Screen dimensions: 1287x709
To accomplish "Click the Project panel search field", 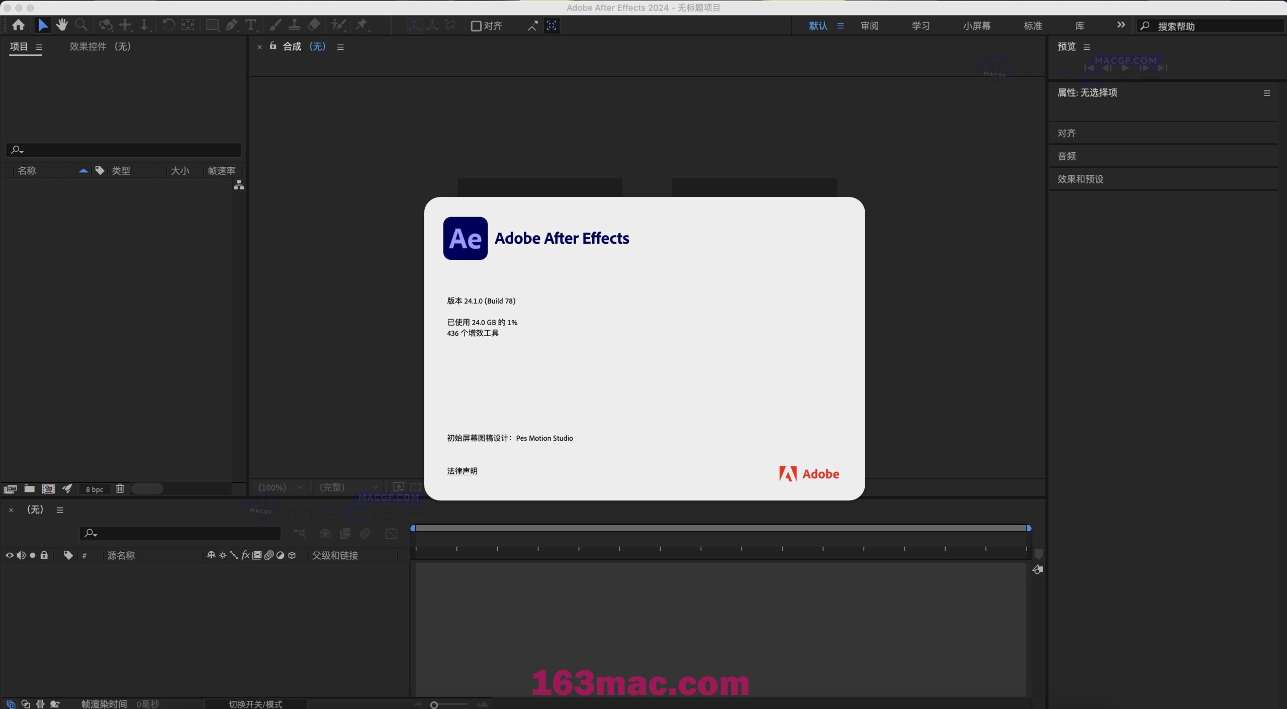I will coord(124,150).
